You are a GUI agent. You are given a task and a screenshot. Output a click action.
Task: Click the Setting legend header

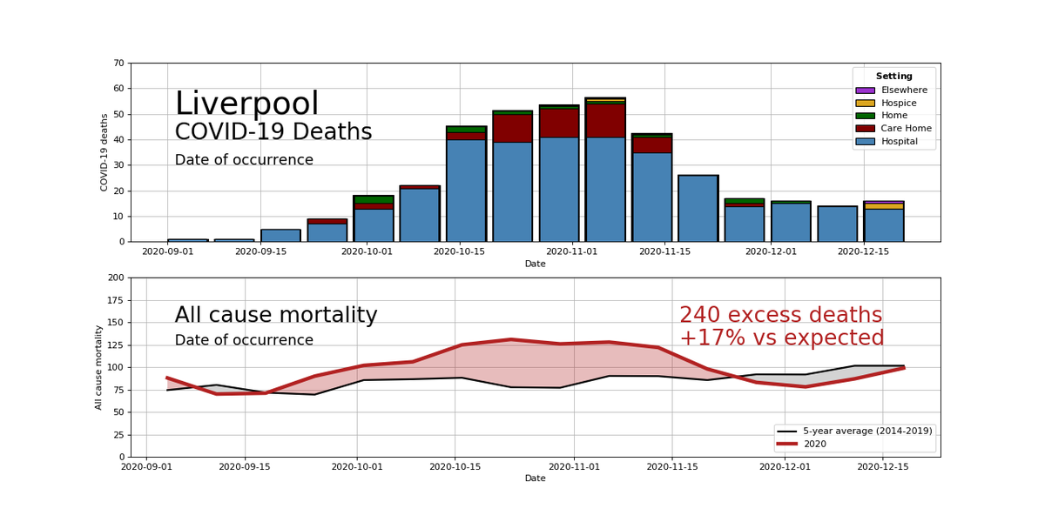(894, 76)
